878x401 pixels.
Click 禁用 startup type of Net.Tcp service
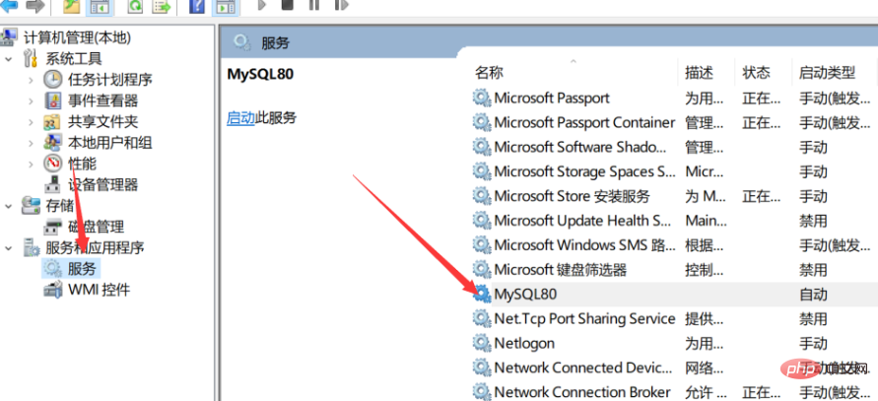(813, 318)
